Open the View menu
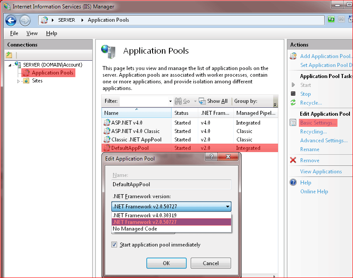 [32, 33]
